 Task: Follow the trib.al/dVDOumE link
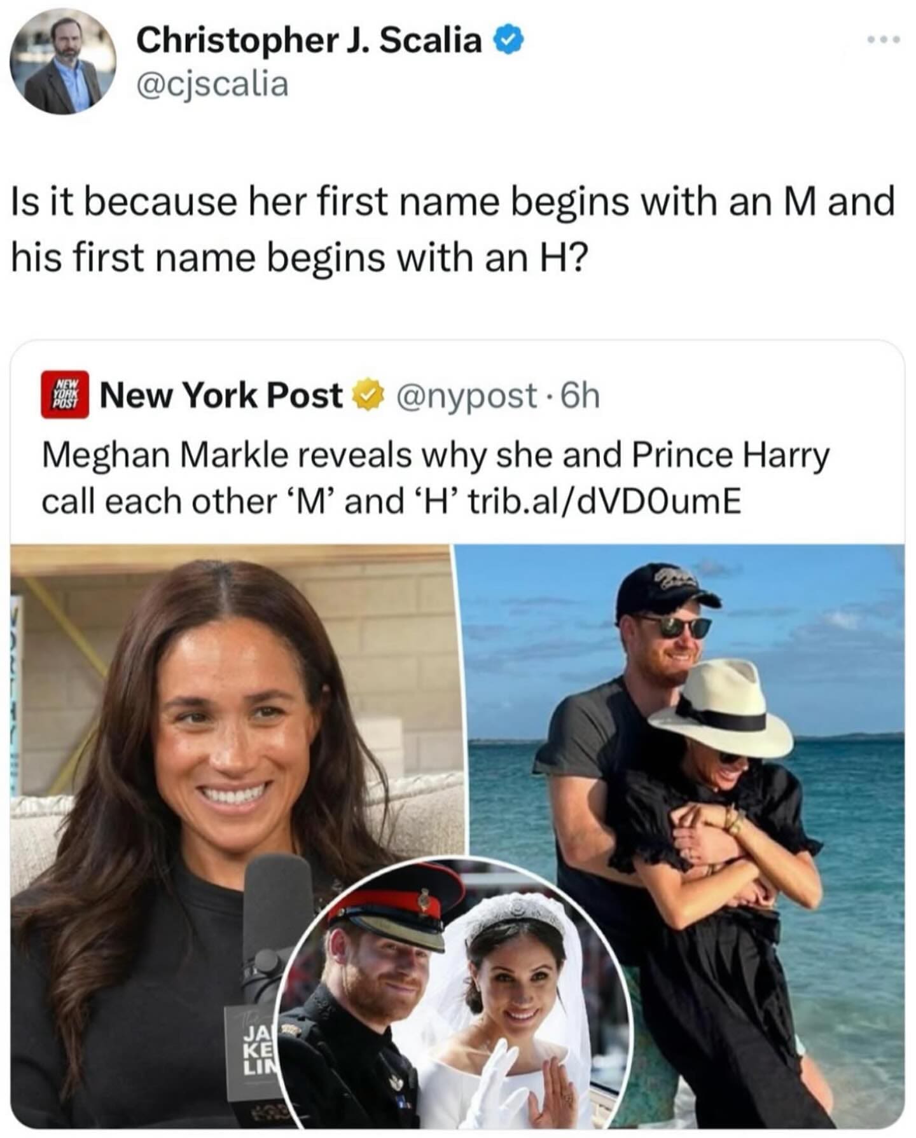pyautogui.click(x=604, y=502)
